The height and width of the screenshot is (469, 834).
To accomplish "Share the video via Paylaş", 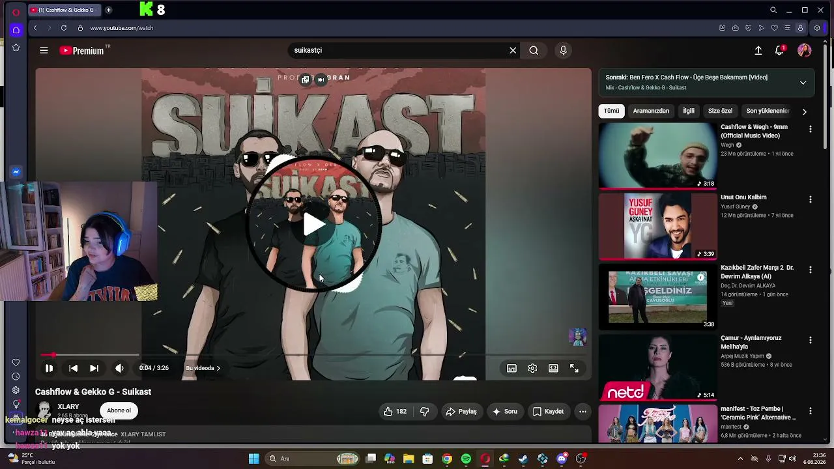I will pos(461,411).
